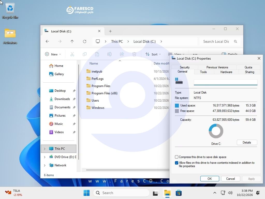This screenshot has height=199, width=265.
Task: Open the Activators folder on desktop
Action: pos(10,36)
